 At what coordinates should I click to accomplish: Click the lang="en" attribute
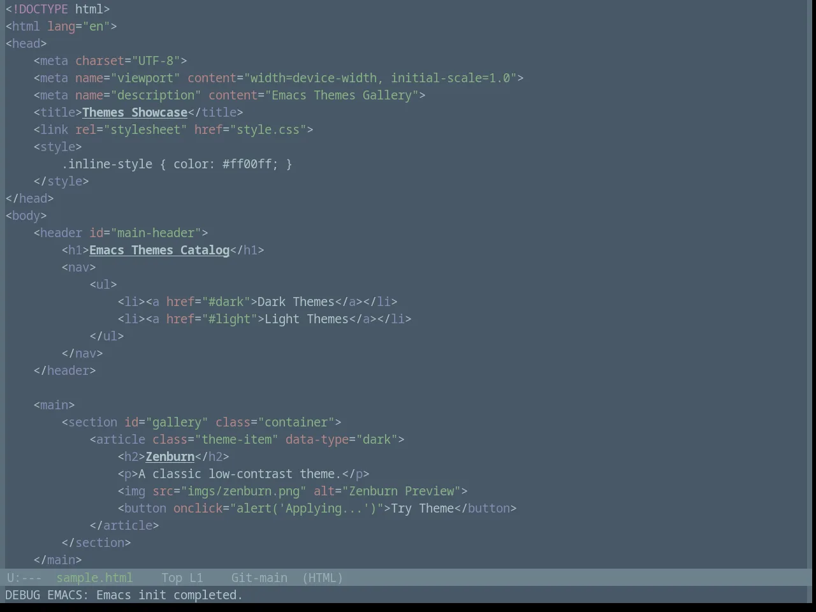[x=78, y=26]
